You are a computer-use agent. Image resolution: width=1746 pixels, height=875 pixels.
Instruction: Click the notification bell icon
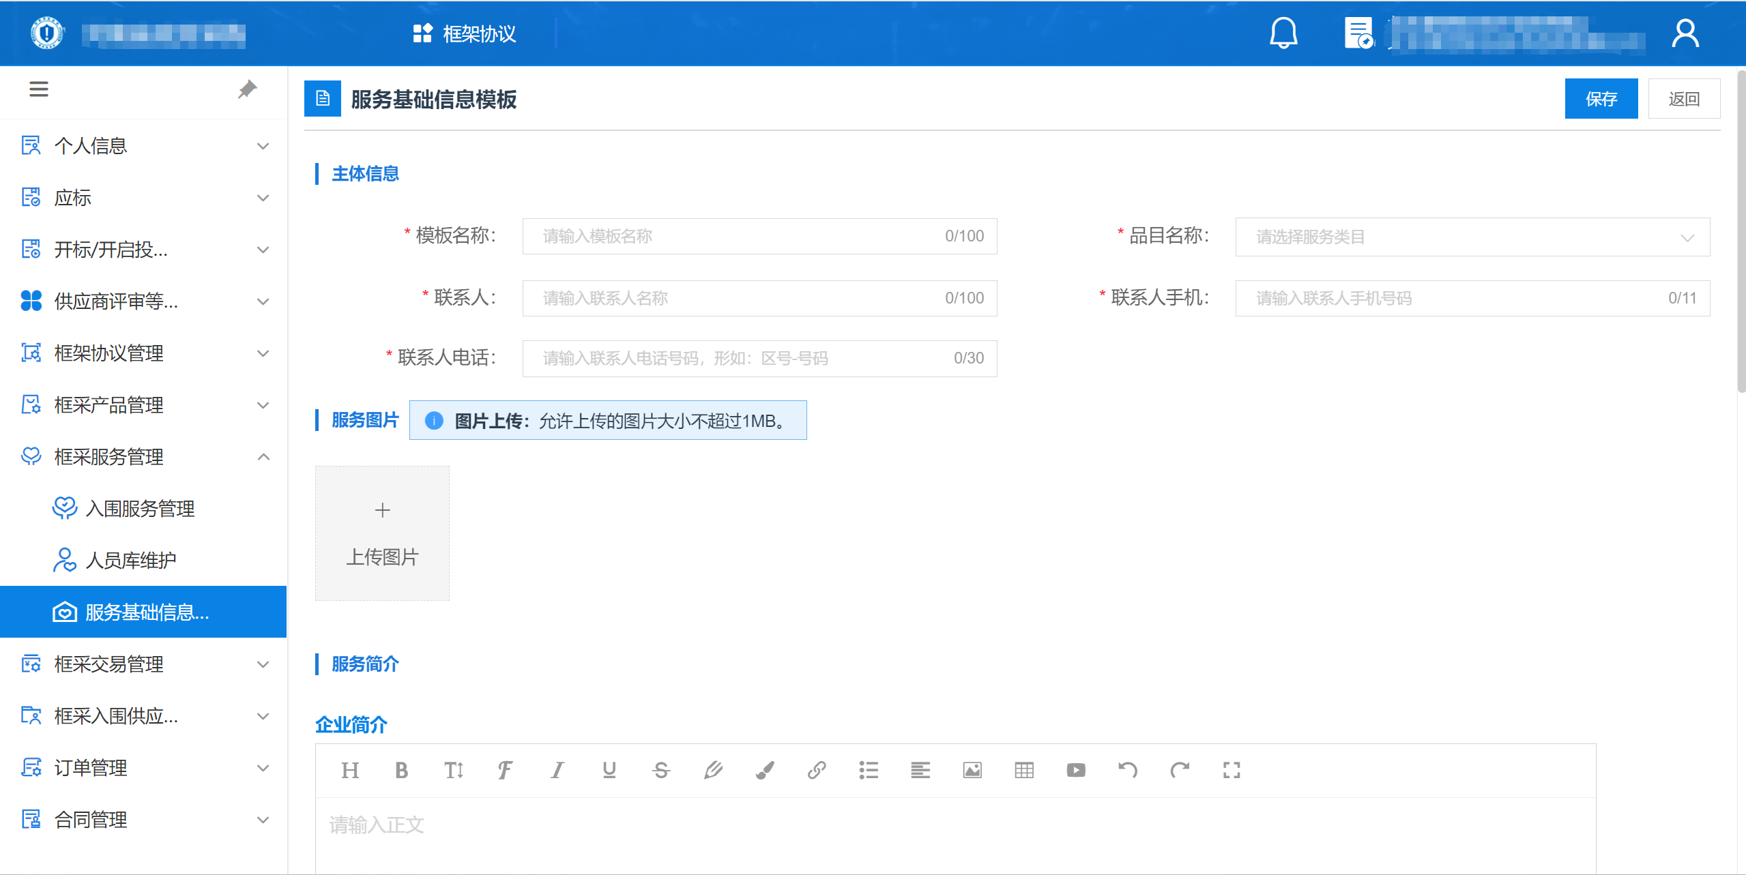(x=1283, y=33)
